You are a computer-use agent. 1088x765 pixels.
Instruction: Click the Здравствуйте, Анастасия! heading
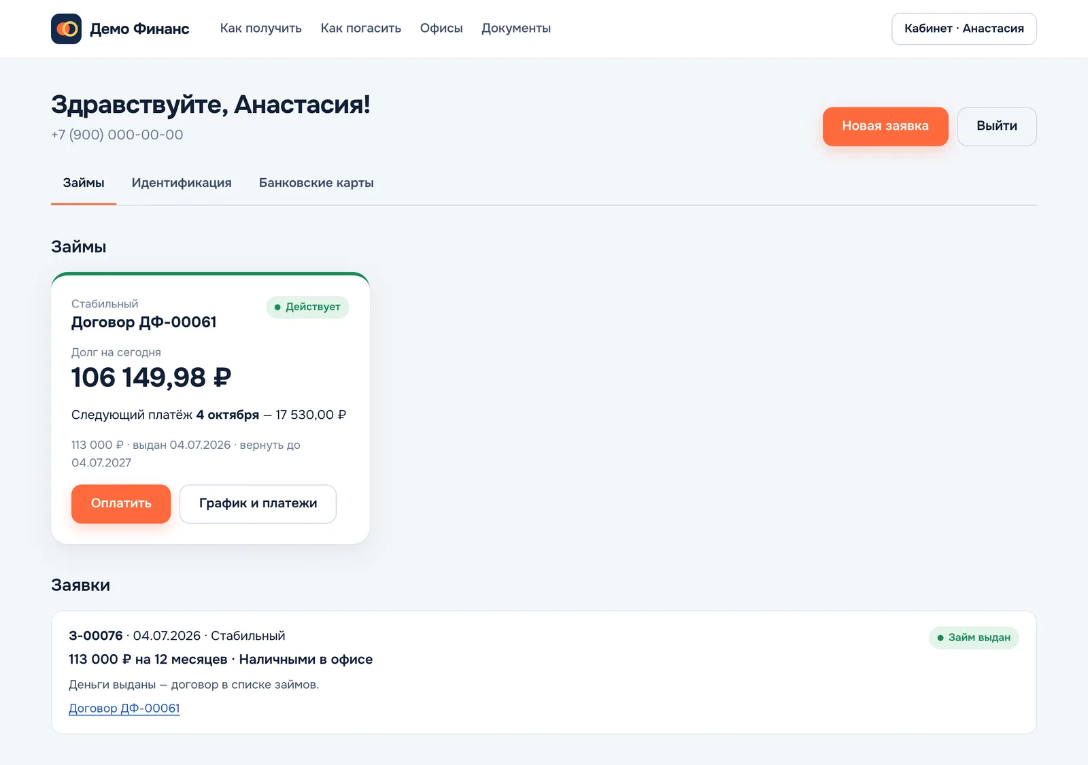(x=211, y=105)
